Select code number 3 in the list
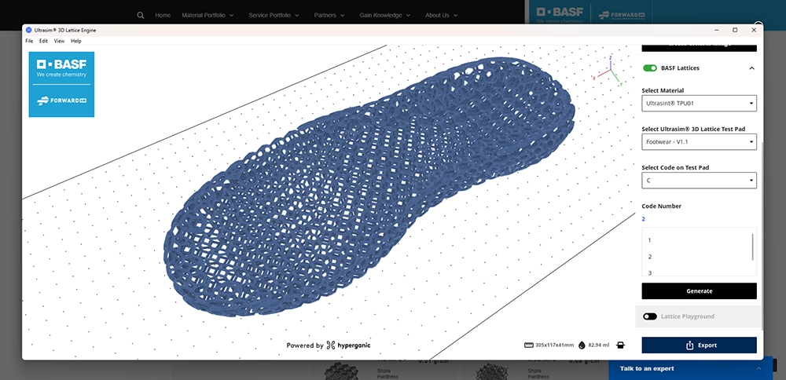This screenshot has width=786, height=380. pos(650,272)
